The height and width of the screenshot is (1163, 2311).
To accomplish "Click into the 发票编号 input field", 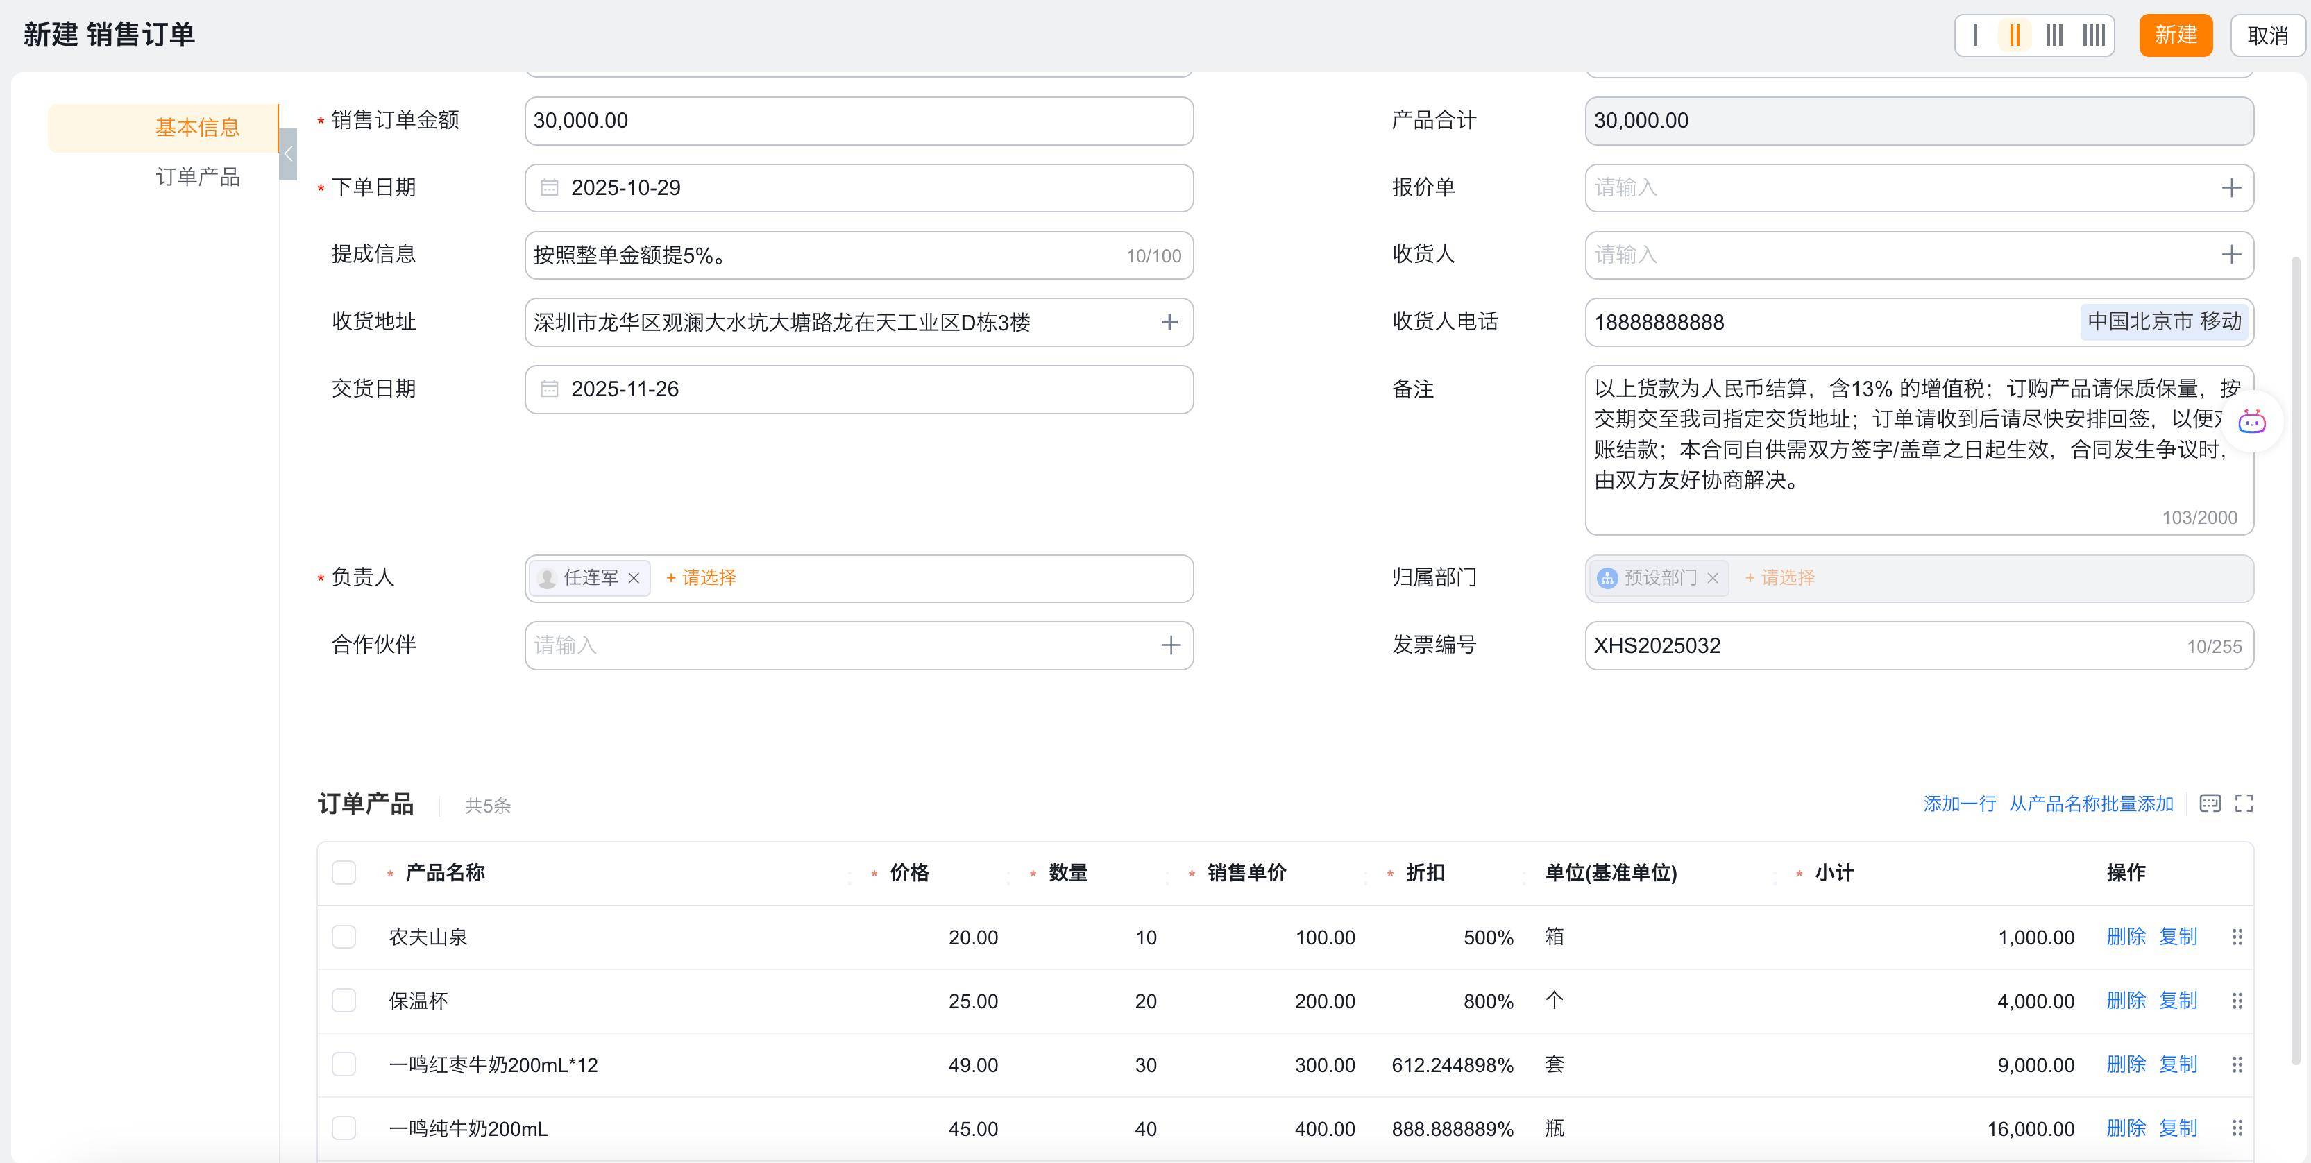I will point(1884,645).
